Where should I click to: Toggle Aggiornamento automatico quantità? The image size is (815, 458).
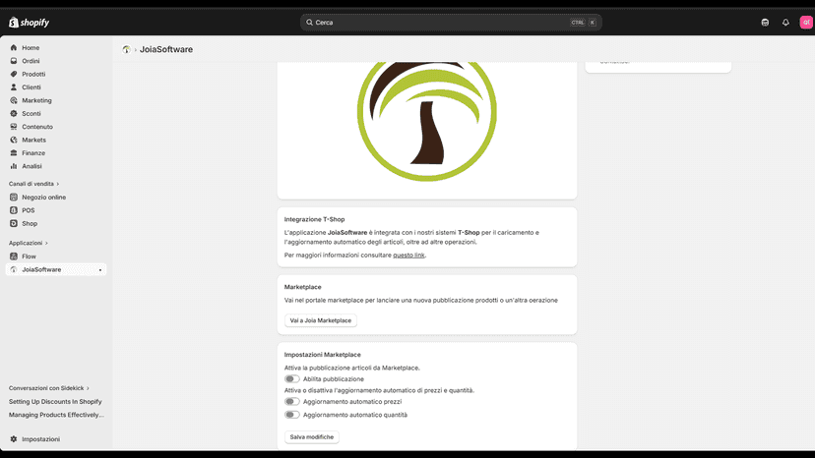[292, 415]
